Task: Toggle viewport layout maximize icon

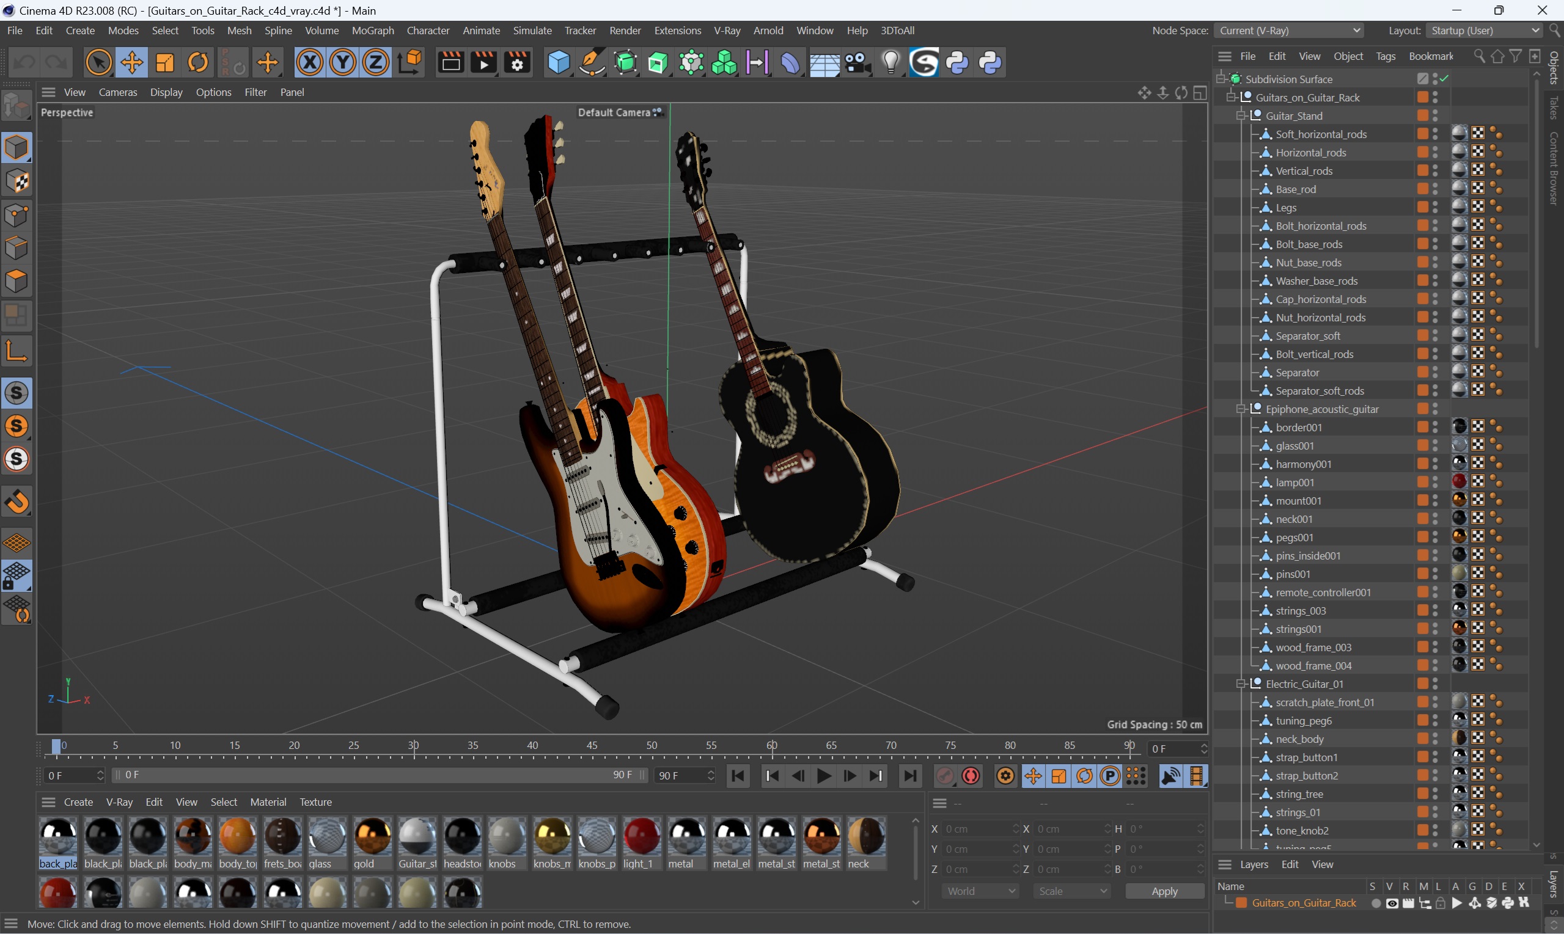Action: tap(1200, 92)
